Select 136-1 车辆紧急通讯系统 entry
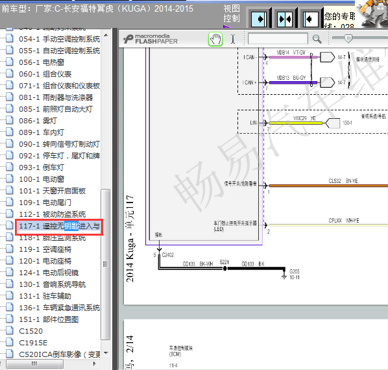388x370 pixels. coord(60,308)
